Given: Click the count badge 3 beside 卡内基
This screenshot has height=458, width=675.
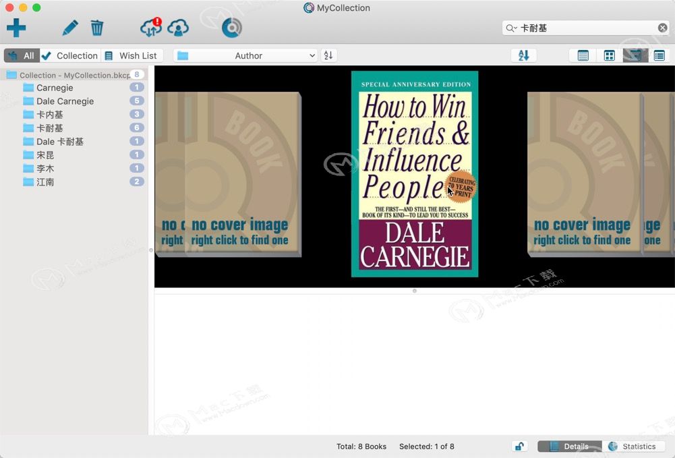Looking at the screenshot, I should (x=137, y=114).
